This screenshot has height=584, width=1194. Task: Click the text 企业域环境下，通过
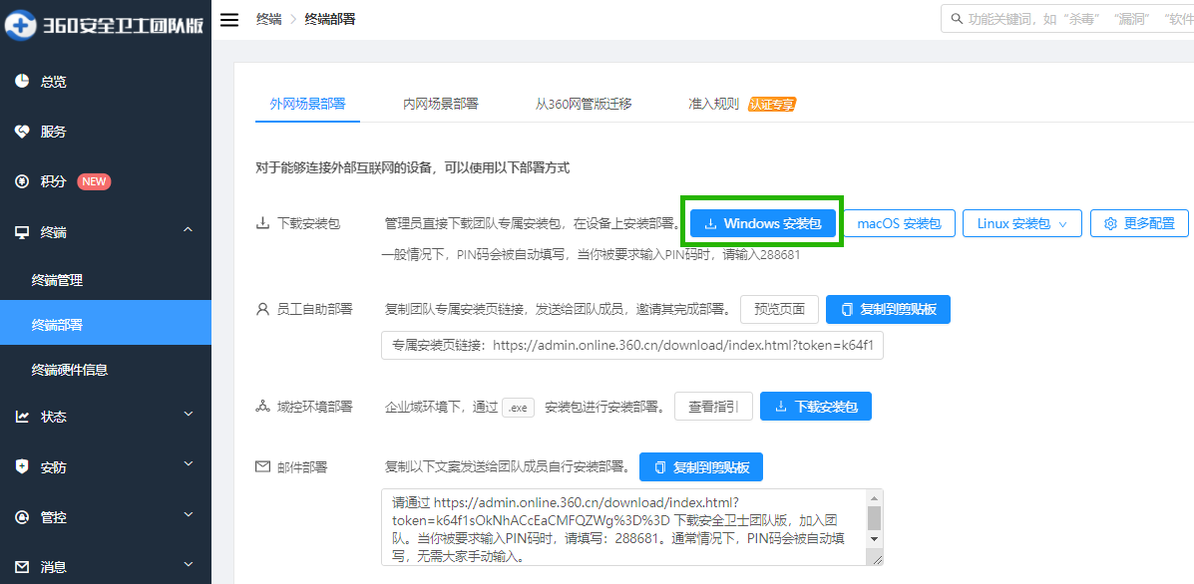pos(441,406)
